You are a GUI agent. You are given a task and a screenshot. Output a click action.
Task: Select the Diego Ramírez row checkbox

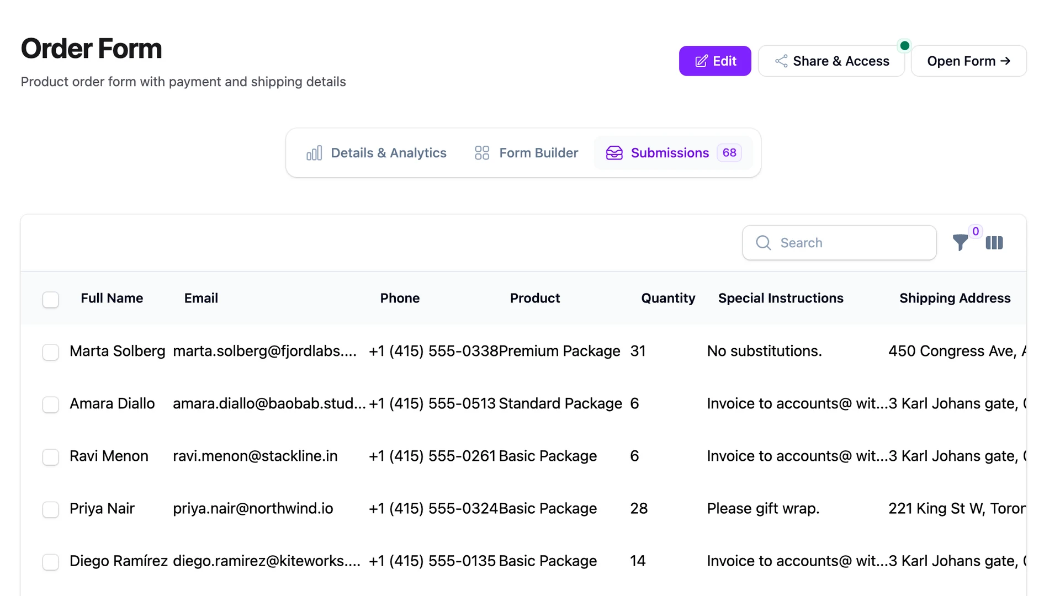tap(51, 562)
